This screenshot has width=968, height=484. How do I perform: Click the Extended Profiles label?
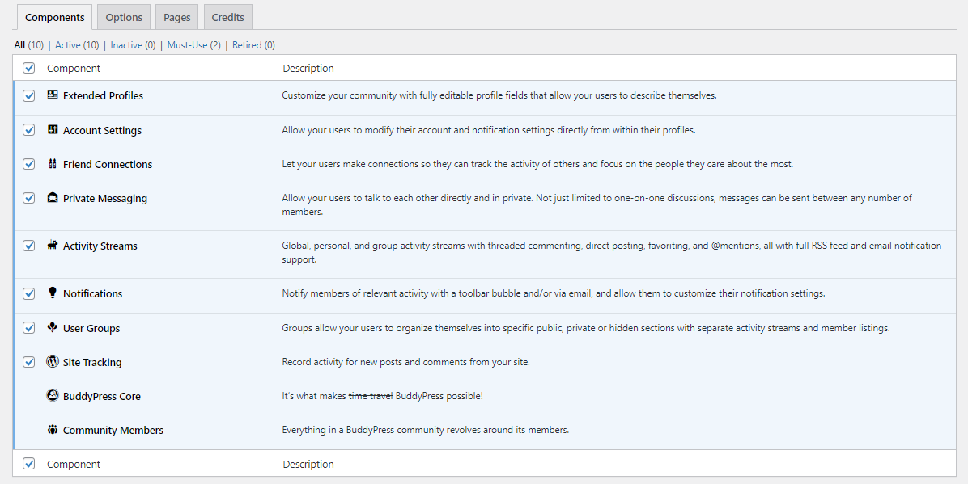pyautogui.click(x=103, y=95)
